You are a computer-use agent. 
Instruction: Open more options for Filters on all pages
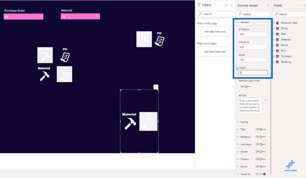[231, 43]
